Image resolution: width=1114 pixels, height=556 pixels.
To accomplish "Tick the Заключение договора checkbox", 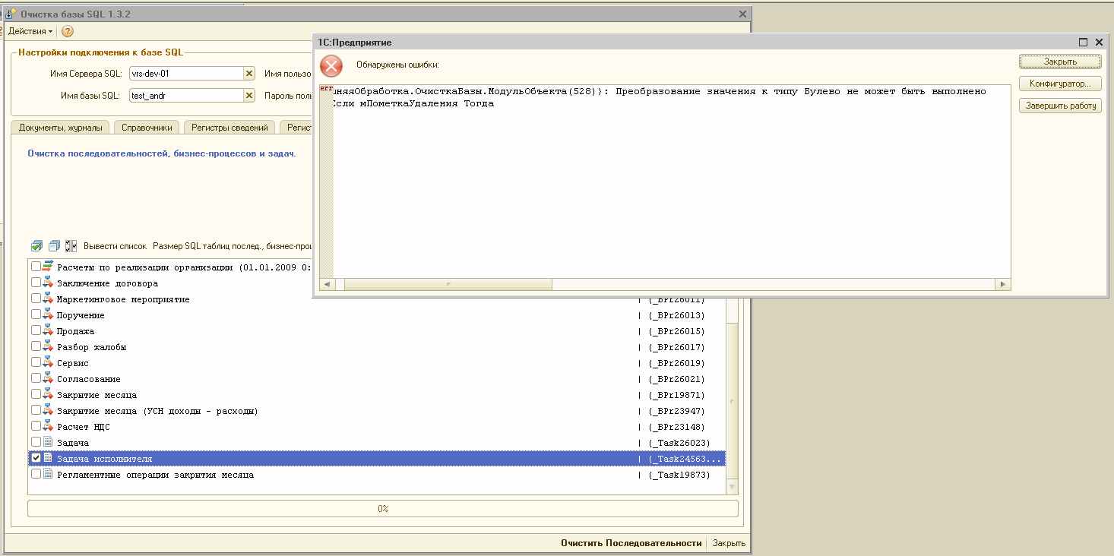I will (x=36, y=283).
